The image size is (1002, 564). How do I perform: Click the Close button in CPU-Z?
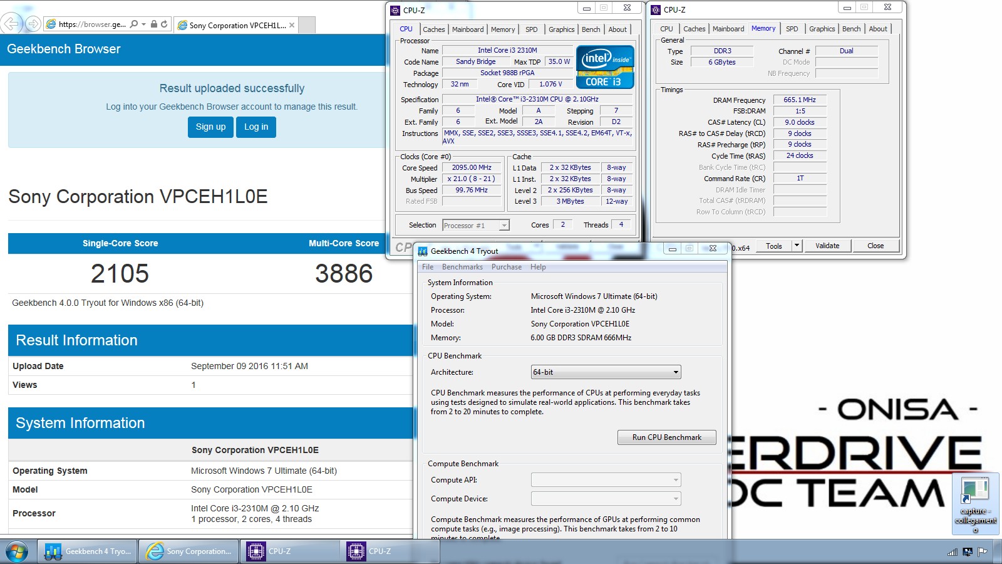click(x=875, y=246)
